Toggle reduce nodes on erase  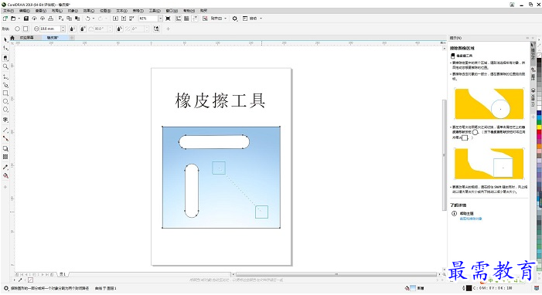pos(157,29)
